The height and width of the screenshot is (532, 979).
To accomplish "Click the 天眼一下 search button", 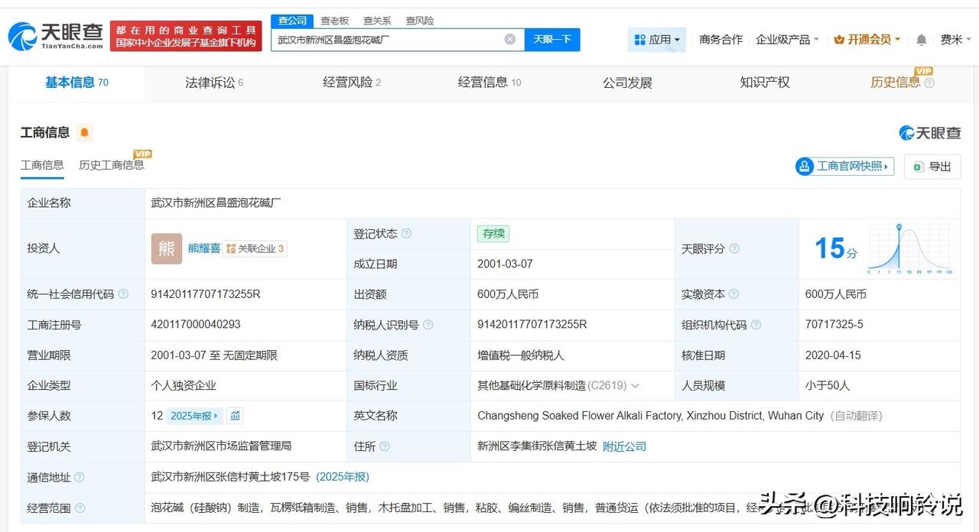I will pos(552,40).
